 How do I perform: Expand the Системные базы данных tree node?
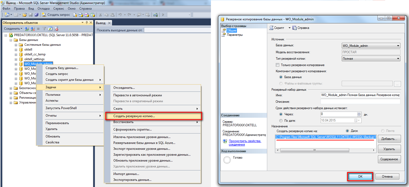coord(16,45)
